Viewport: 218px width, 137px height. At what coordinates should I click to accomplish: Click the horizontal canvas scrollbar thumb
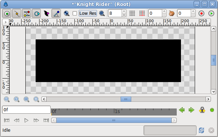click(x=126, y=99)
